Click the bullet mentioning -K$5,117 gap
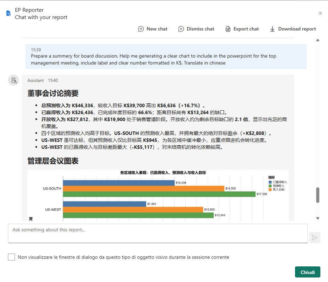The image size is (328, 282). coord(132,147)
